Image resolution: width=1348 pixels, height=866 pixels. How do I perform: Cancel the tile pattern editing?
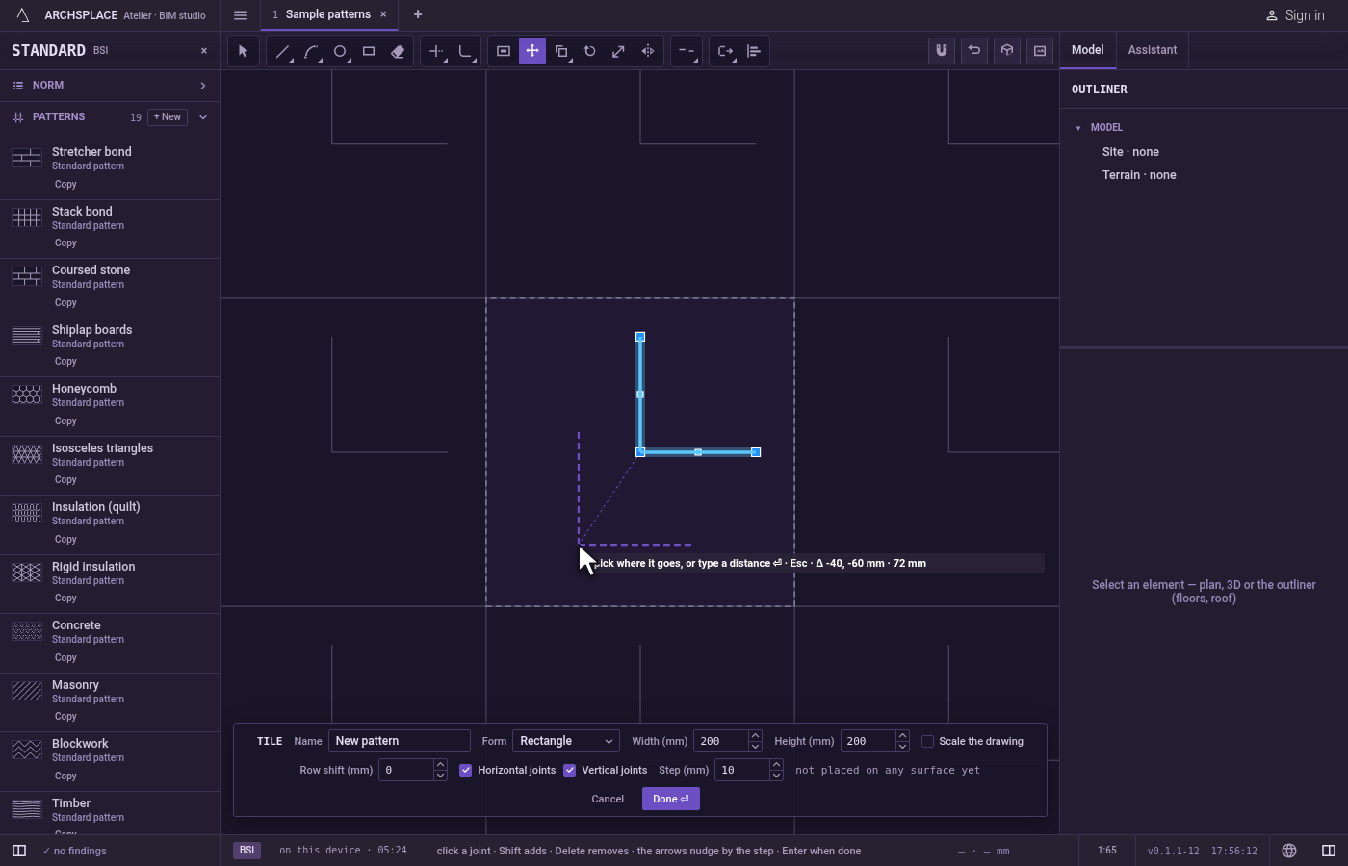pos(608,799)
